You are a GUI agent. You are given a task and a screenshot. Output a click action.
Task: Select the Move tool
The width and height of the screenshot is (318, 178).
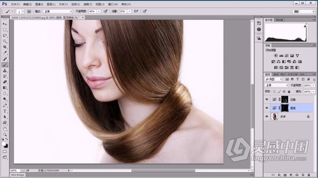(5, 24)
